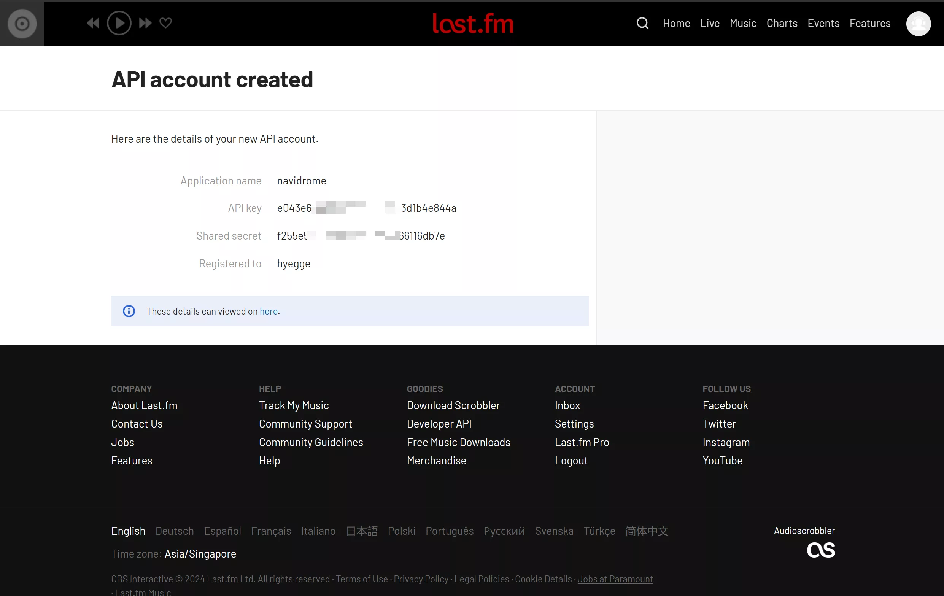
Task: Open Instagram follow link
Action: tap(726, 442)
